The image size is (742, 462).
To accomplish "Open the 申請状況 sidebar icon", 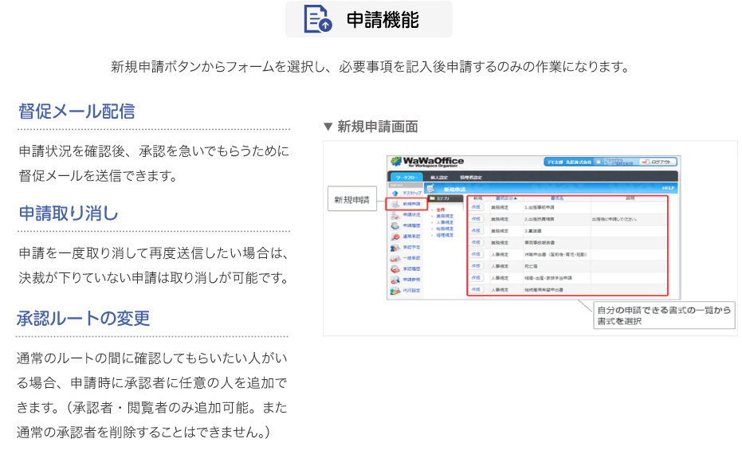I will point(395,215).
